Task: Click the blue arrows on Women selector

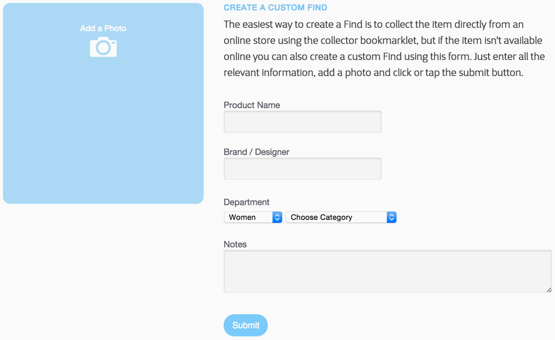Action: pos(277,217)
